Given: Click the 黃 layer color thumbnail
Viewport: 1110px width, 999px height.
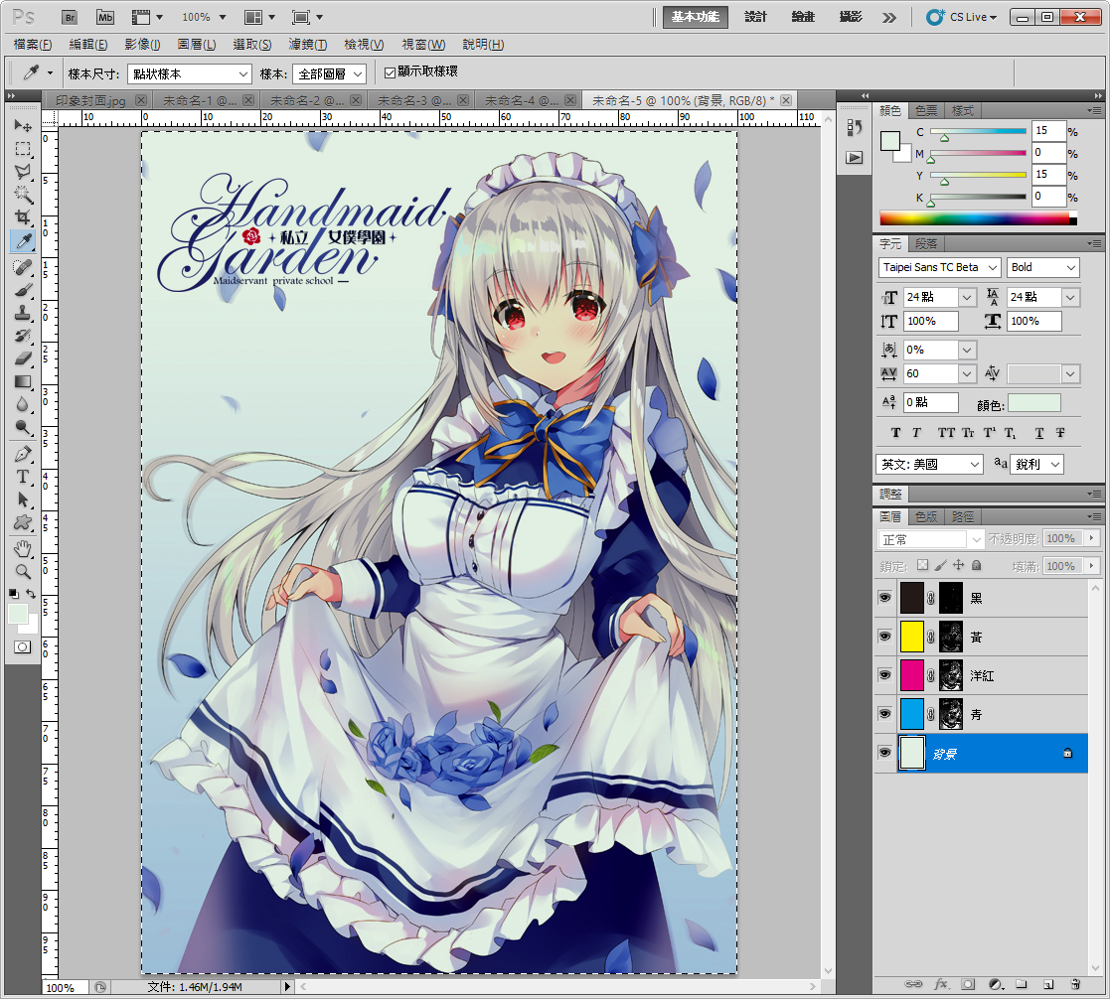Looking at the screenshot, I should click(912, 637).
